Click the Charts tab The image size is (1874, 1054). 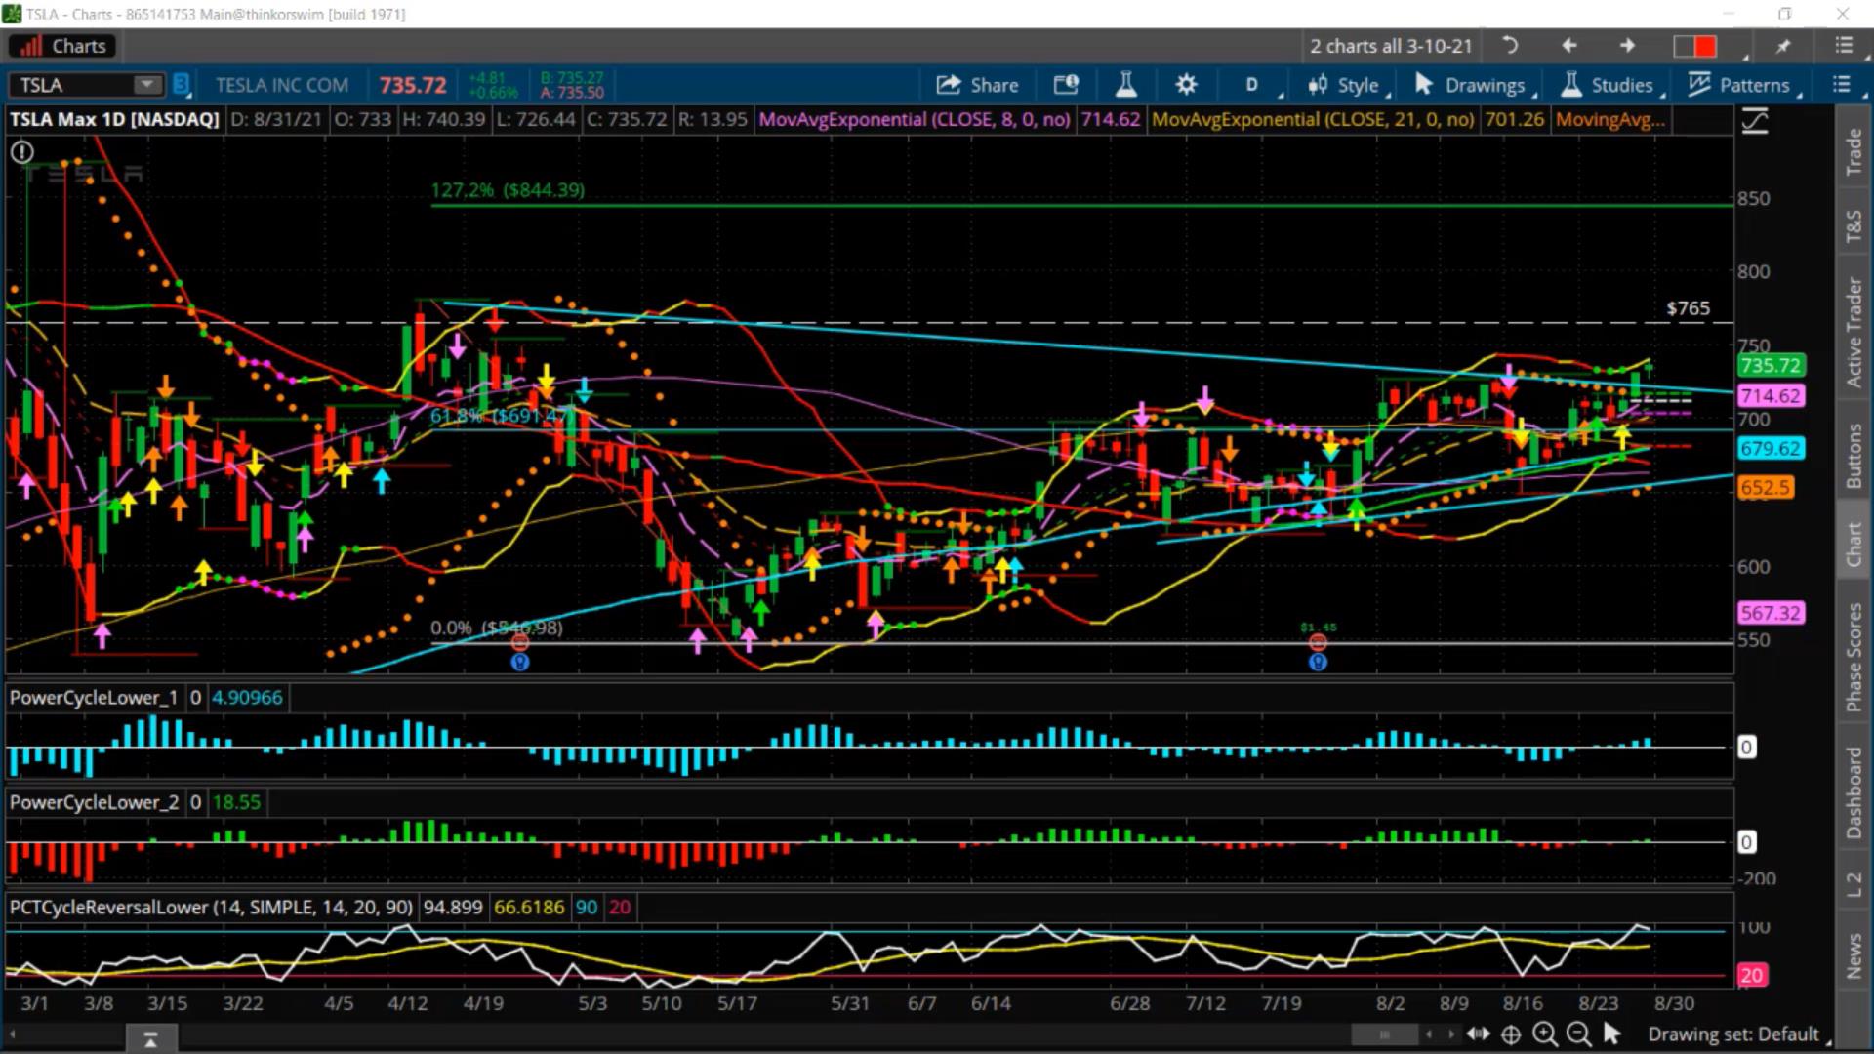[62, 46]
